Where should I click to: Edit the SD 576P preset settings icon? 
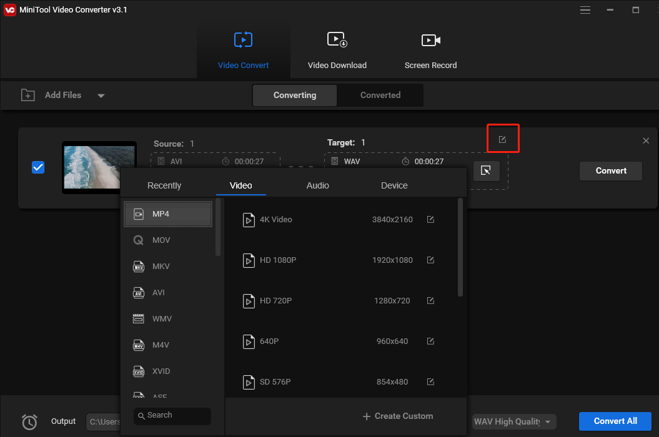(x=430, y=381)
